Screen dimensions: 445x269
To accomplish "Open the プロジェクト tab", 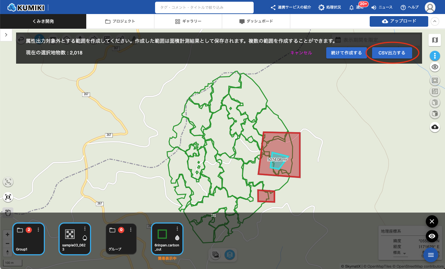I will point(120,21).
